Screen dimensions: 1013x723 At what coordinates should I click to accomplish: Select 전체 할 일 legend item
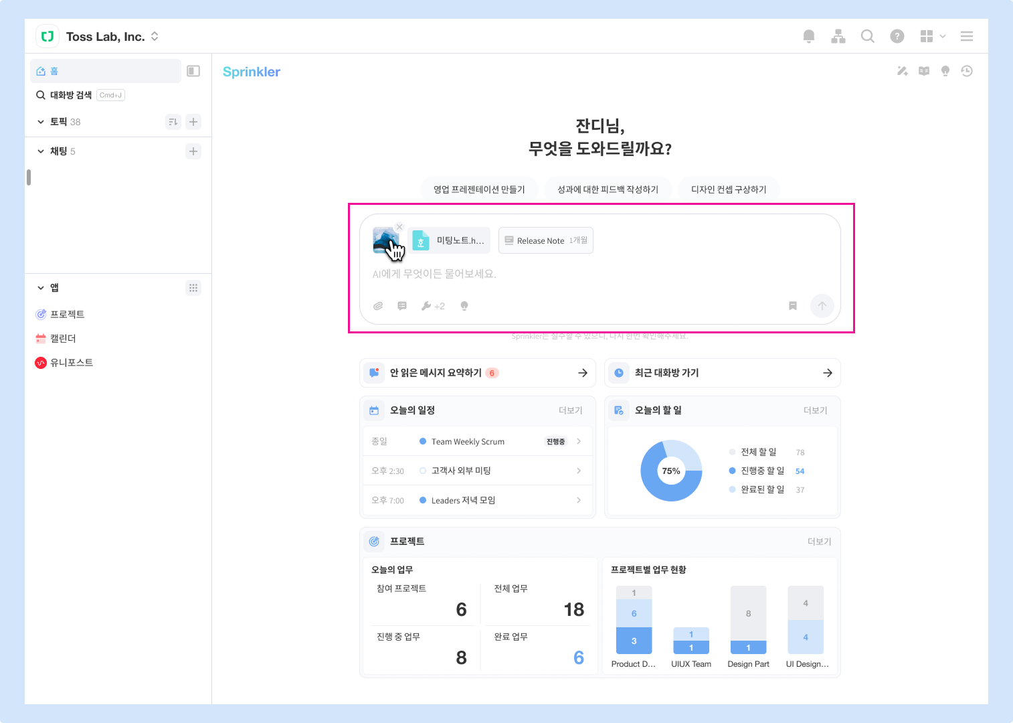click(x=767, y=453)
